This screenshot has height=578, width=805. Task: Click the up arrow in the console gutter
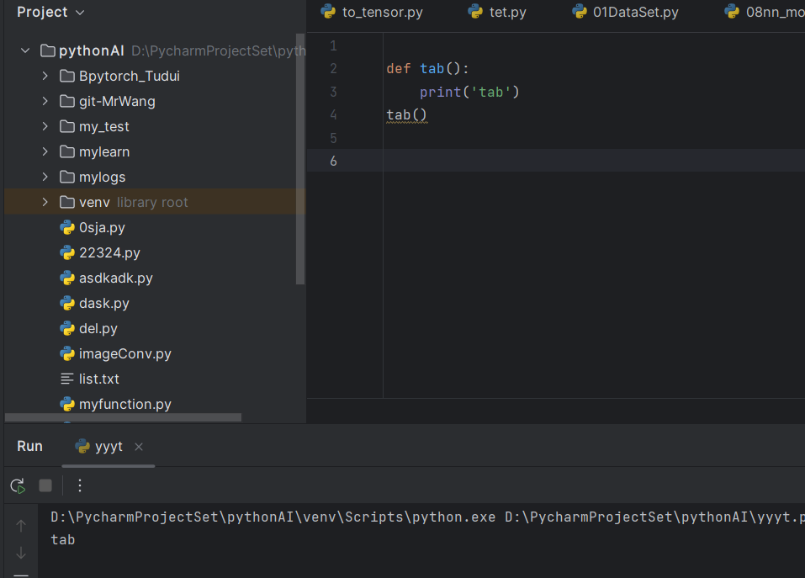[21, 526]
